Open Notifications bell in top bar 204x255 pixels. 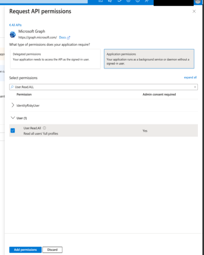(x=120, y=1)
